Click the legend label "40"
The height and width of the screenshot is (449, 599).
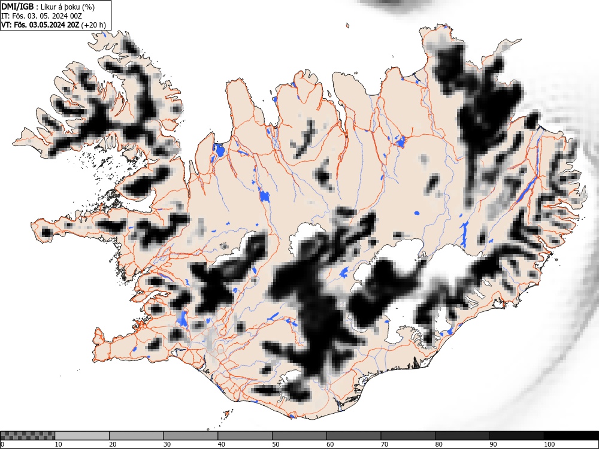[221, 444]
